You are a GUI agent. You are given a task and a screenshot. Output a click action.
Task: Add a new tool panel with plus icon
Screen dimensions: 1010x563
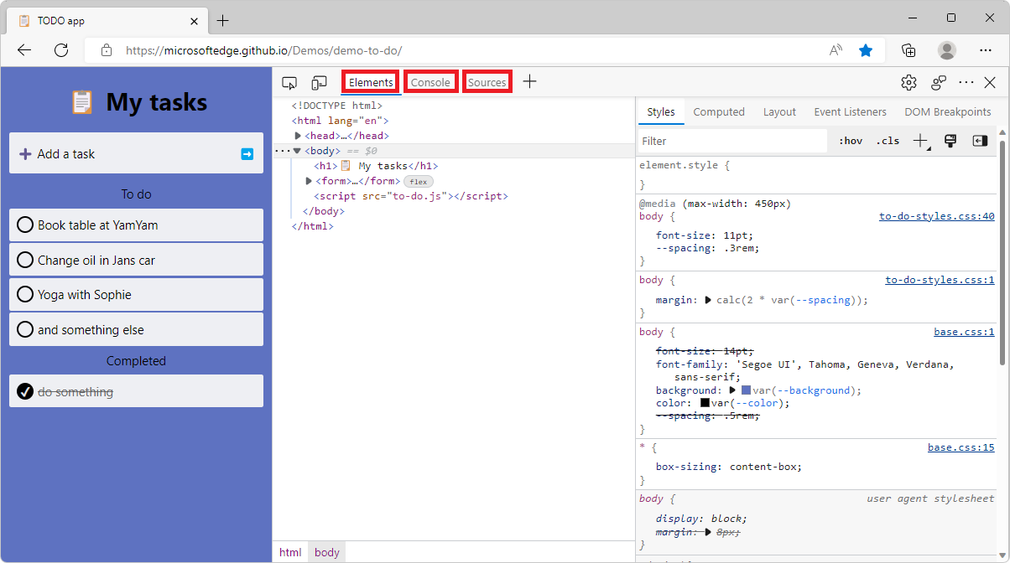[529, 81]
